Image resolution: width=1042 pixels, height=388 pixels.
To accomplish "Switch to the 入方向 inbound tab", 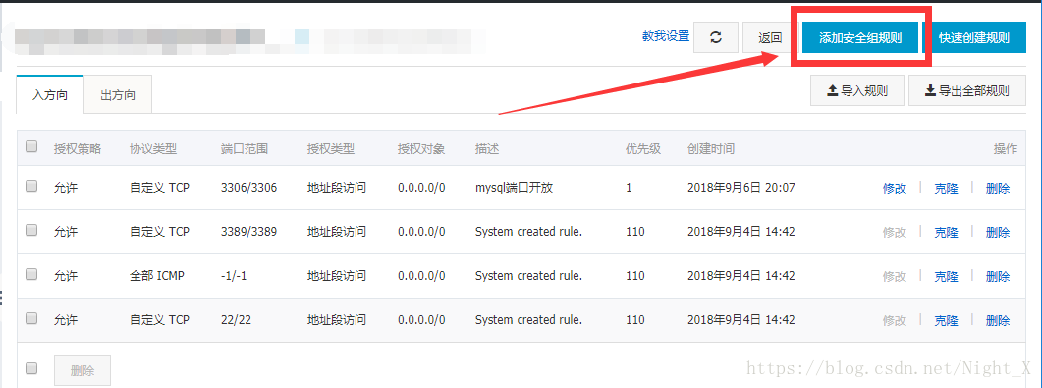I will 50,94.
